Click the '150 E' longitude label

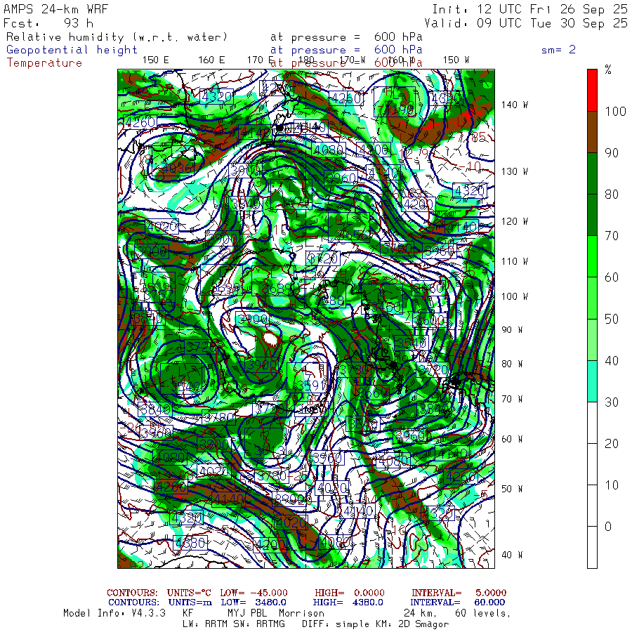click(x=155, y=60)
